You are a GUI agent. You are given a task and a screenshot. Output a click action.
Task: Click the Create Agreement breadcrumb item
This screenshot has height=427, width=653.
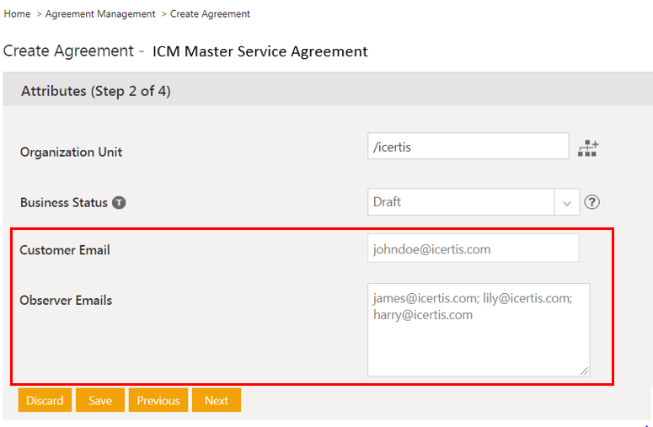tap(210, 14)
